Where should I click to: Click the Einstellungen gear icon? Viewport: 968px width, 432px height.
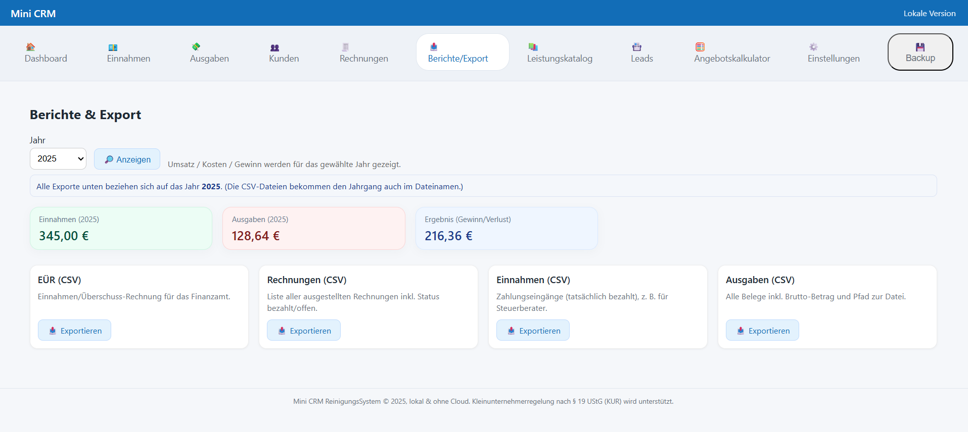pyautogui.click(x=813, y=47)
